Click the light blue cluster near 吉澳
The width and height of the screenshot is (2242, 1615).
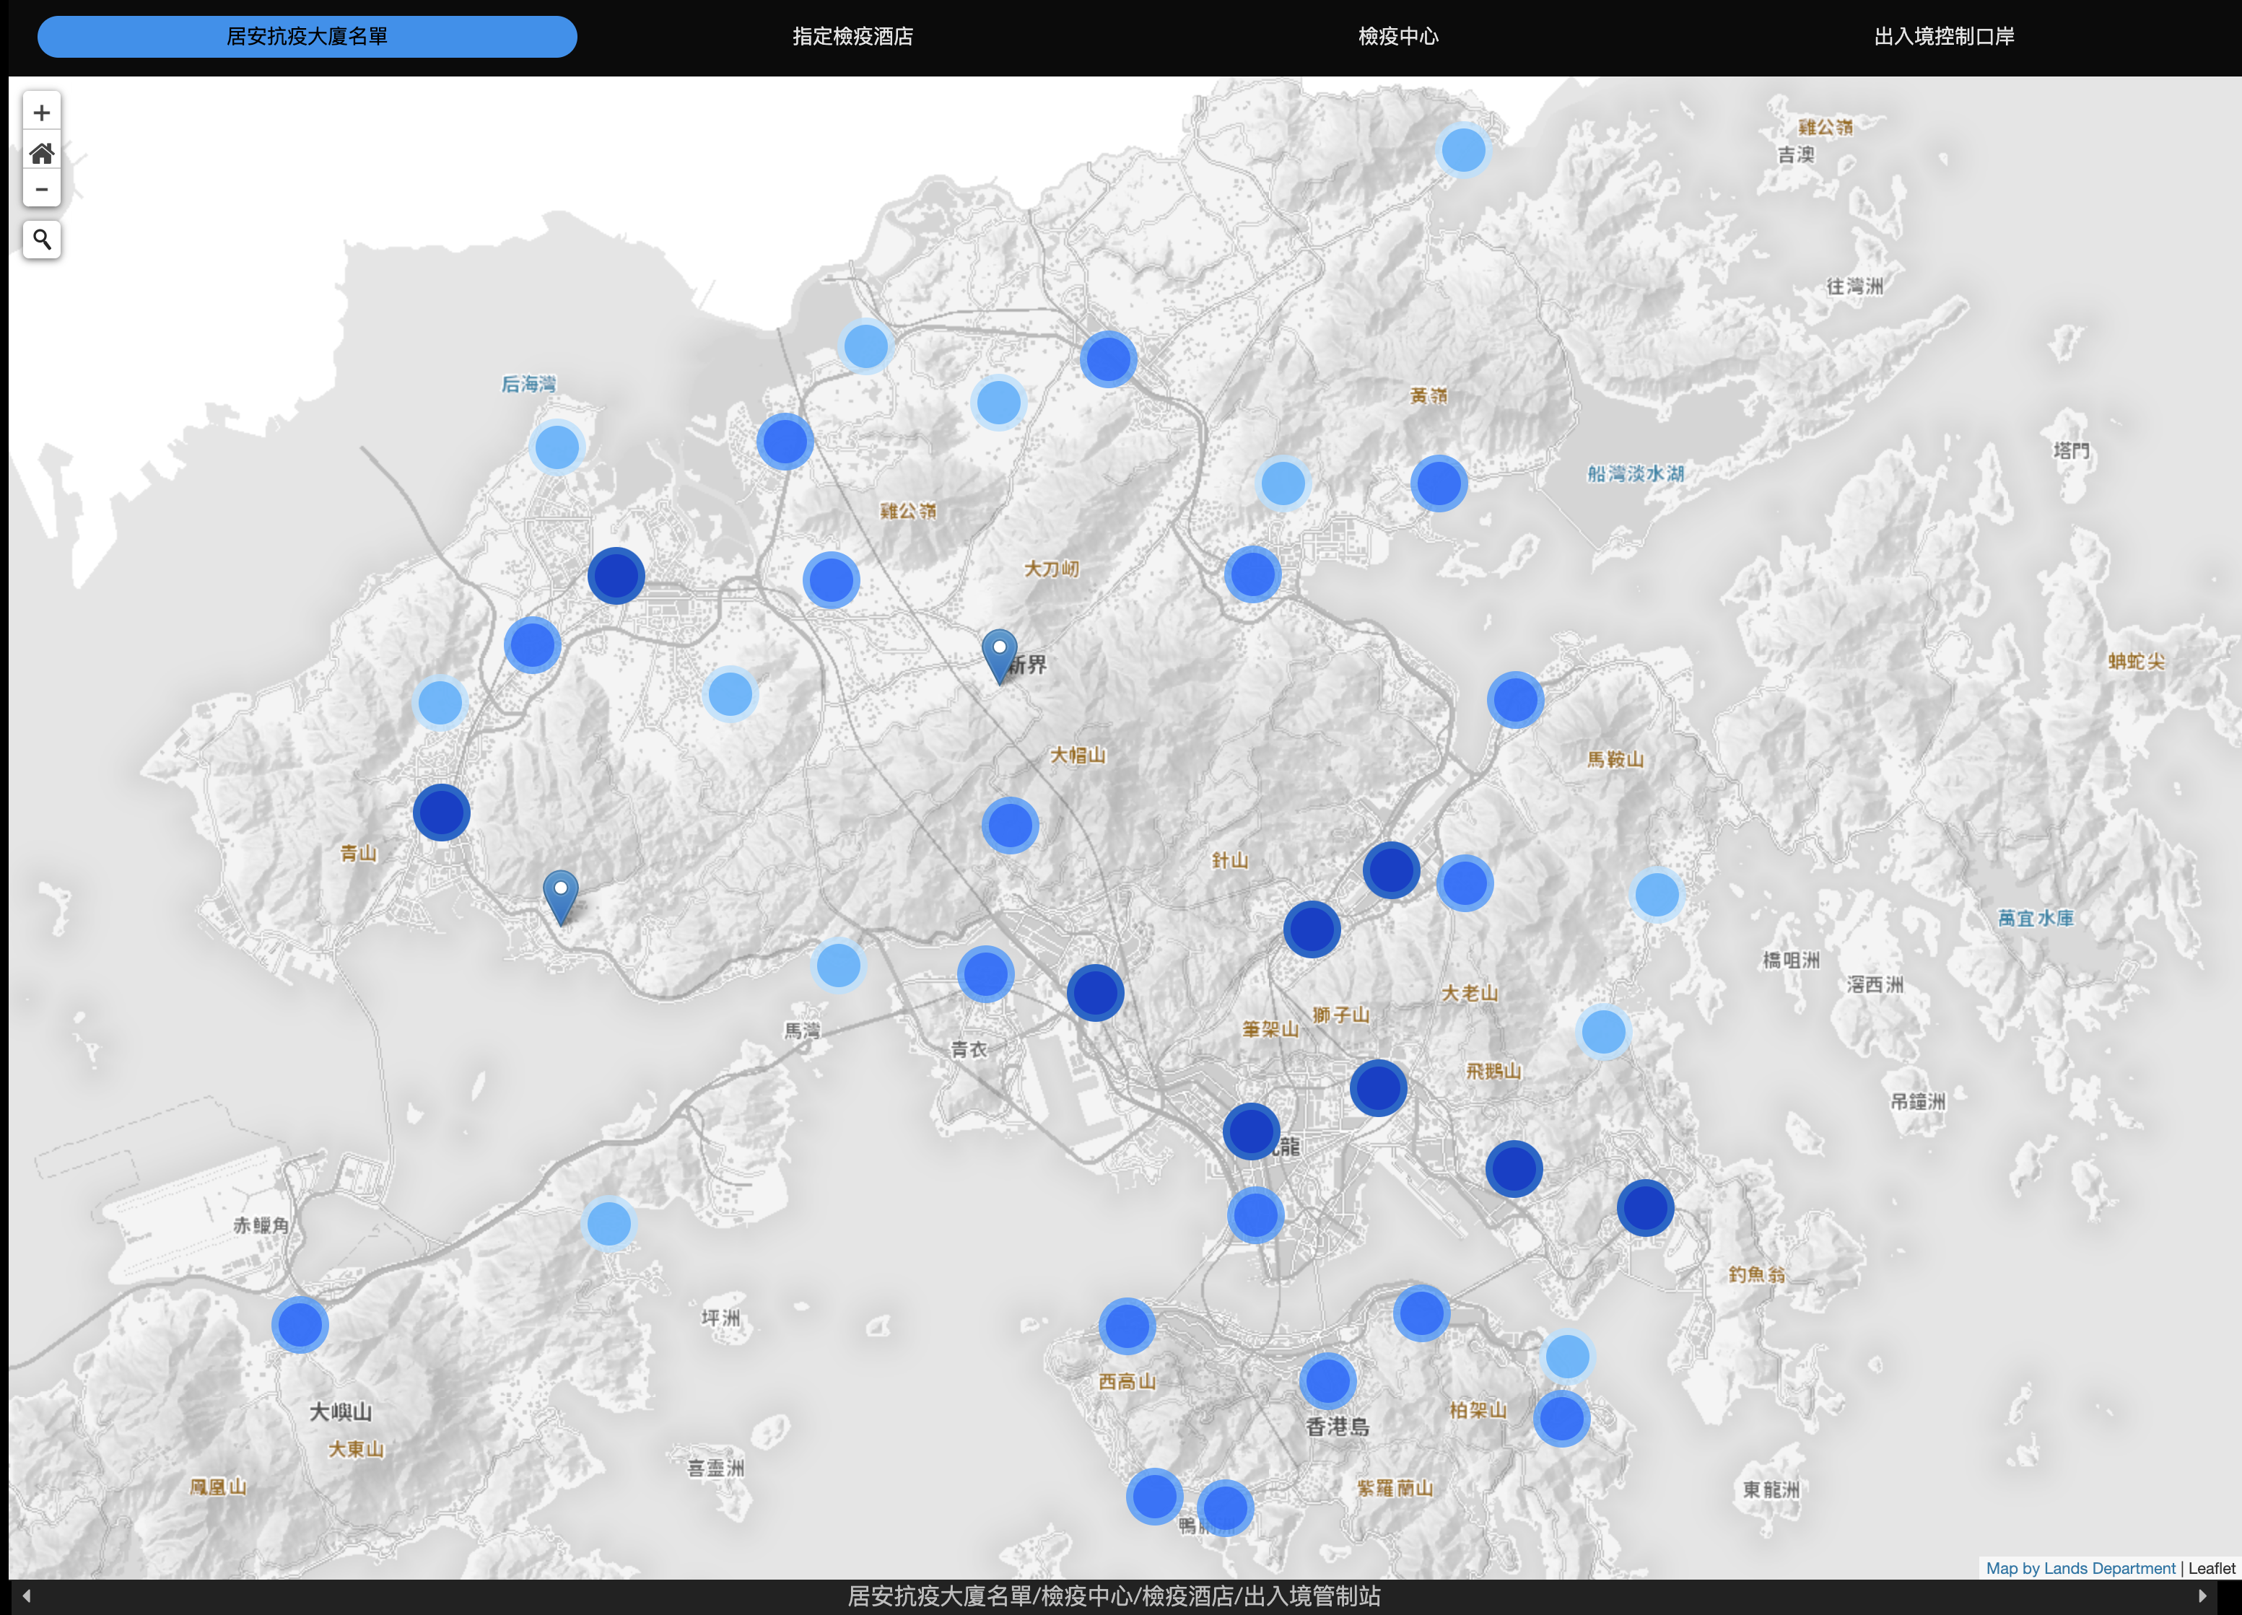(x=1463, y=150)
